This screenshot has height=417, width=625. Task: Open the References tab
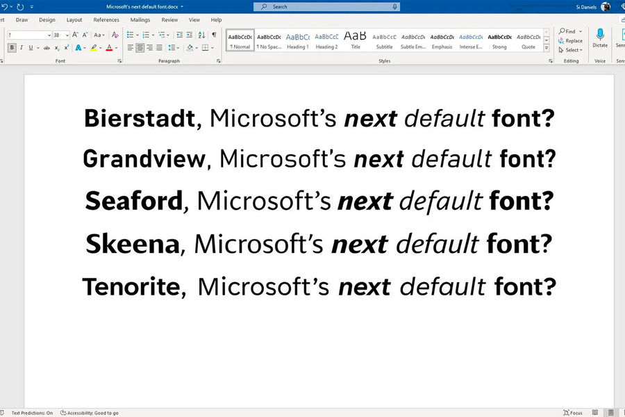(106, 19)
